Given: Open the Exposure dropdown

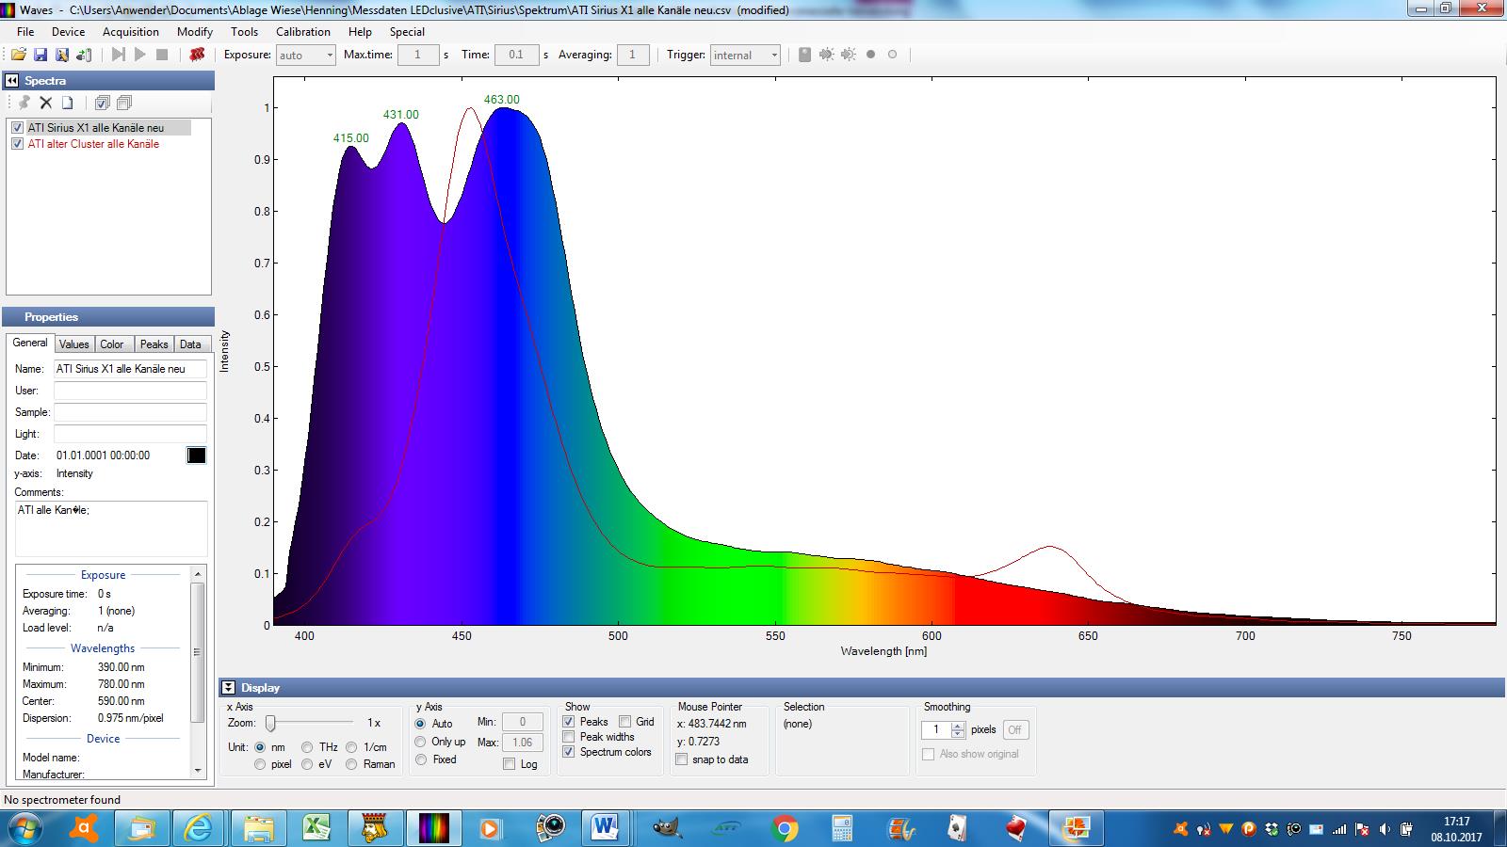Looking at the screenshot, I should tap(329, 55).
